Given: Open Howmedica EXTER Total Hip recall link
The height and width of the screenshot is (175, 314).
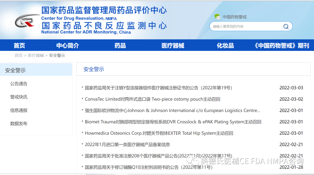Looking at the screenshot, I should click(159, 133).
